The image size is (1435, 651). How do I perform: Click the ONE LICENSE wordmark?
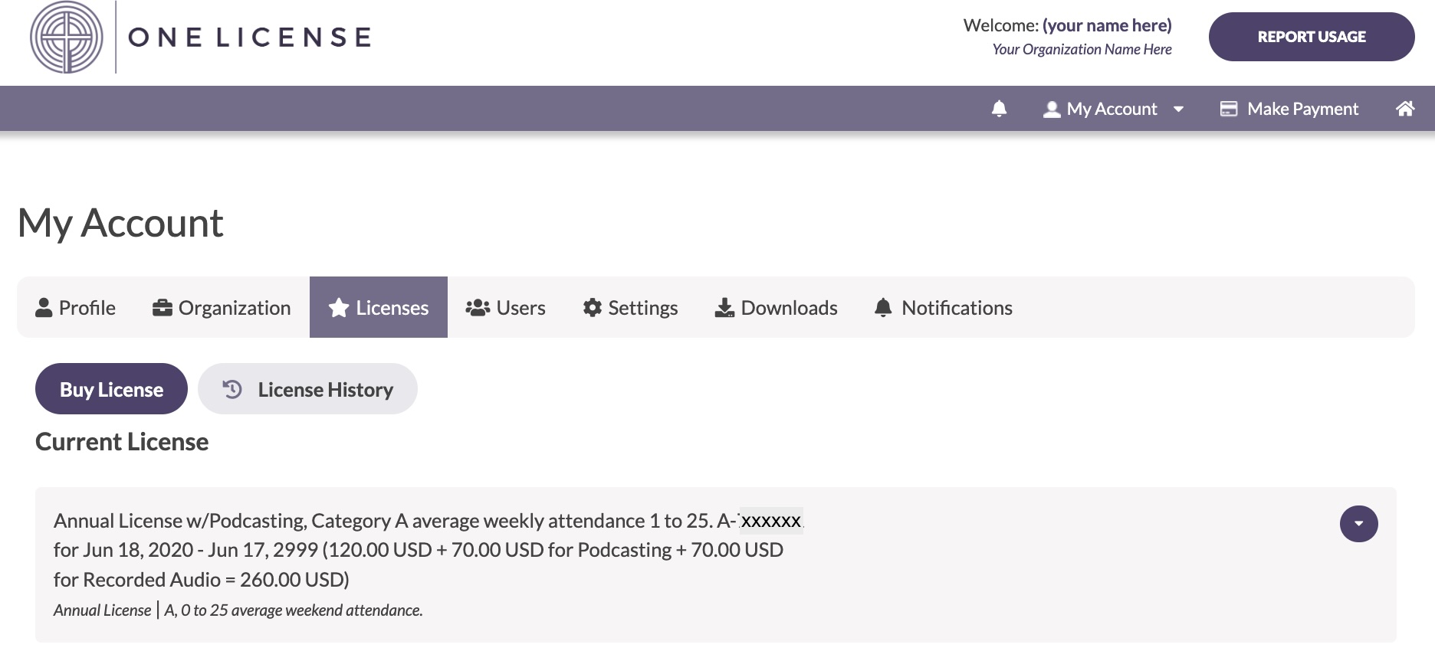[x=250, y=37]
